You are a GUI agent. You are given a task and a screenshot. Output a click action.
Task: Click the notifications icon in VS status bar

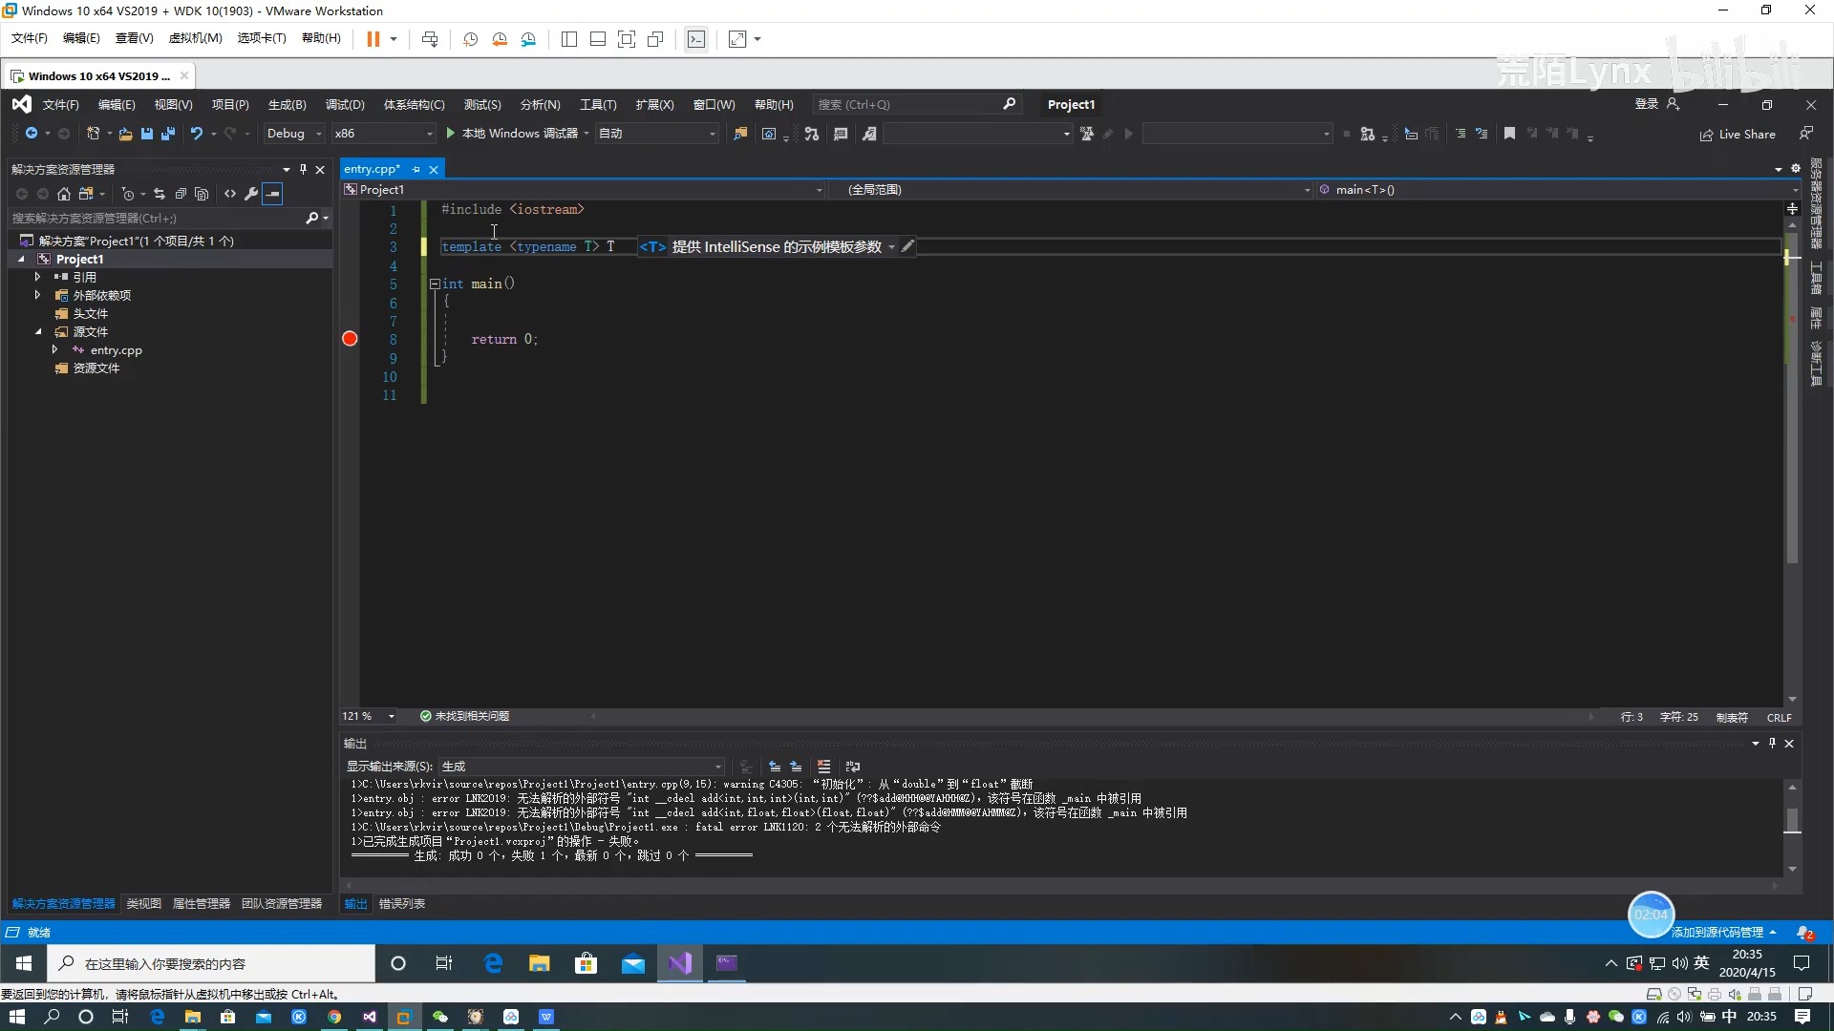tap(1804, 933)
